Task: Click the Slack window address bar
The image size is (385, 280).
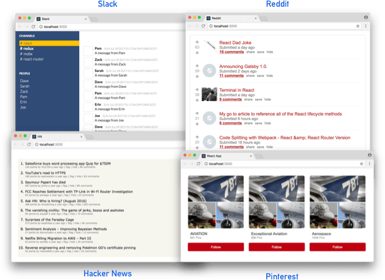Action: coord(111,27)
